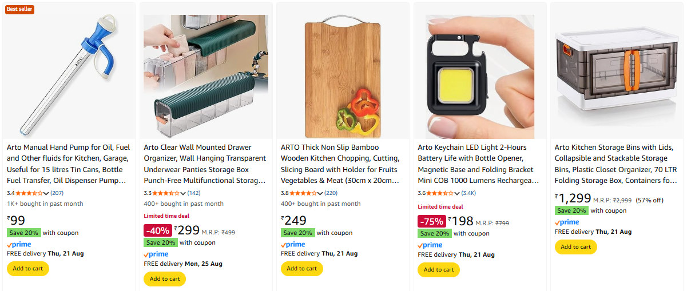Open the 207 reviews link for hand pump
699x291 pixels.
tap(57, 193)
